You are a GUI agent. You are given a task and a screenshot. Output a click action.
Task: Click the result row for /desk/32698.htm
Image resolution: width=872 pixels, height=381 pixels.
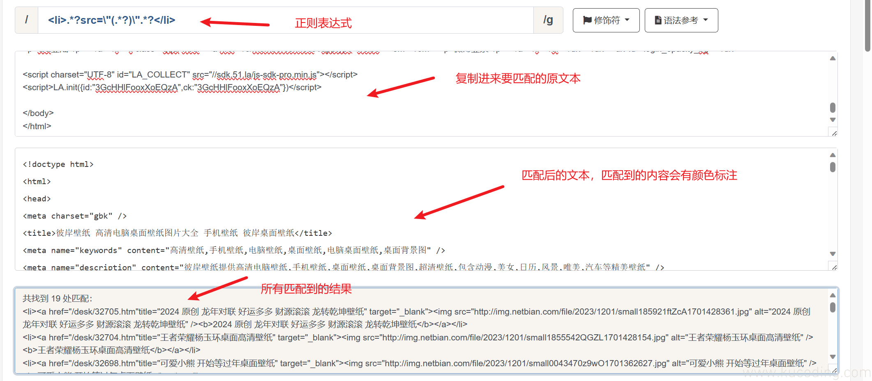click(x=420, y=363)
